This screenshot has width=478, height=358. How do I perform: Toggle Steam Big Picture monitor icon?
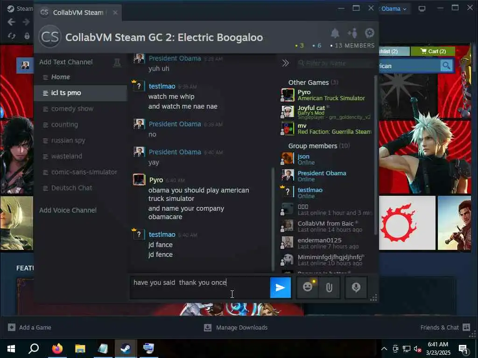click(422, 8)
